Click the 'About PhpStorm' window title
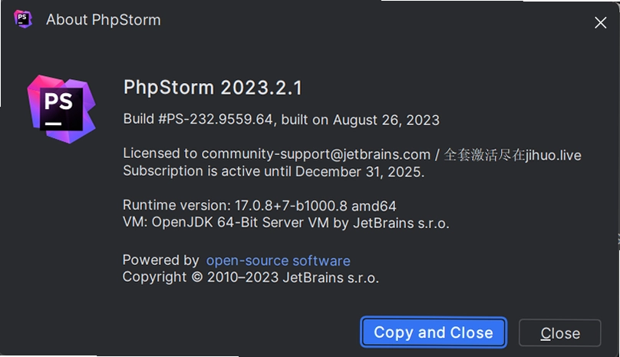The width and height of the screenshot is (620, 357). [104, 20]
